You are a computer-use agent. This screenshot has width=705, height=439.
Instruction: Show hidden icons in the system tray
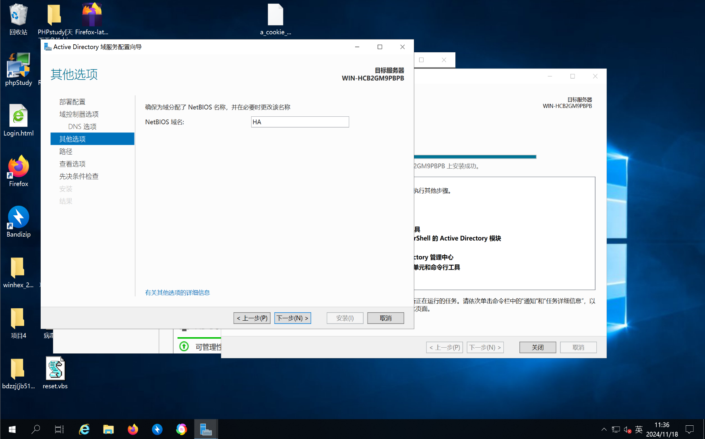(x=604, y=429)
